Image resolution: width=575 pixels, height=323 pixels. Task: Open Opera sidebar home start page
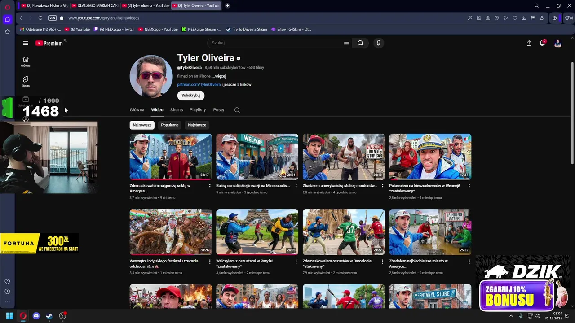[7, 19]
